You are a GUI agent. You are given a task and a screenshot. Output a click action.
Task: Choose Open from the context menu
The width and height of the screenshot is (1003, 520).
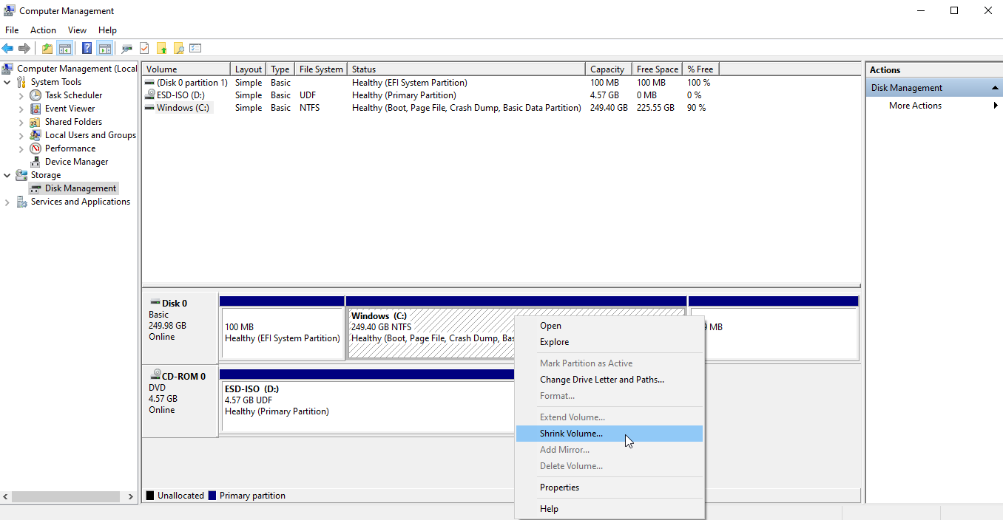coord(609,326)
